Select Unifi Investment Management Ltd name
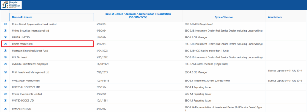Viewport: 307px width, 112px height. click(x=30, y=72)
